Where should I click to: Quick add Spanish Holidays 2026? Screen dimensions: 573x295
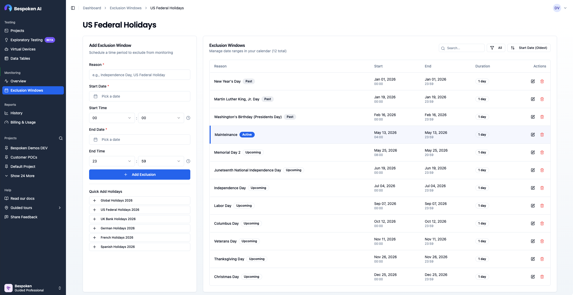140,247
